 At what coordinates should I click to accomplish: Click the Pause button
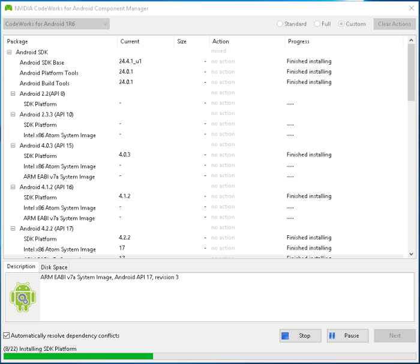[347, 336]
